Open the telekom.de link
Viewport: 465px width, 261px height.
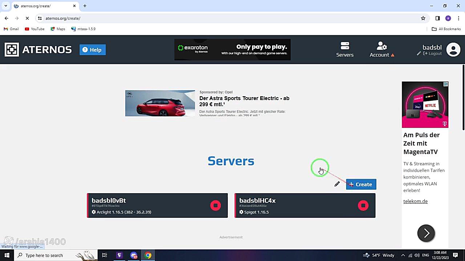(x=415, y=201)
